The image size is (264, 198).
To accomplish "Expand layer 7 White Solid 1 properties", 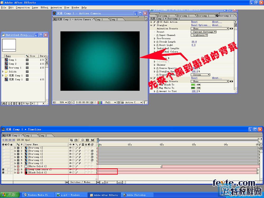I will pyautogui.click(x=15, y=166).
